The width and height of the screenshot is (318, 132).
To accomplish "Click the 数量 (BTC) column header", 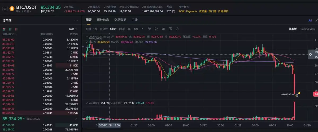I will click(x=46, y=34).
